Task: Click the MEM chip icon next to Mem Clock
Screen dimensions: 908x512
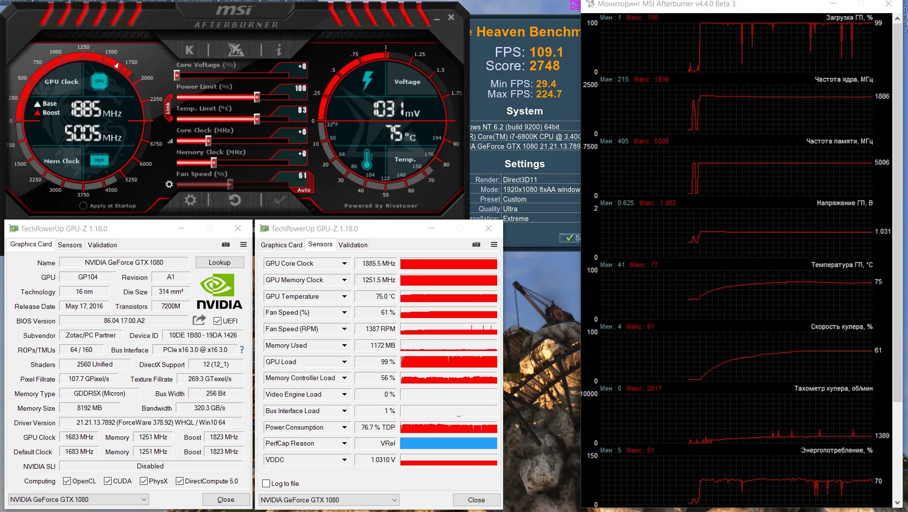Action: pyautogui.click(x=99, y=160)
